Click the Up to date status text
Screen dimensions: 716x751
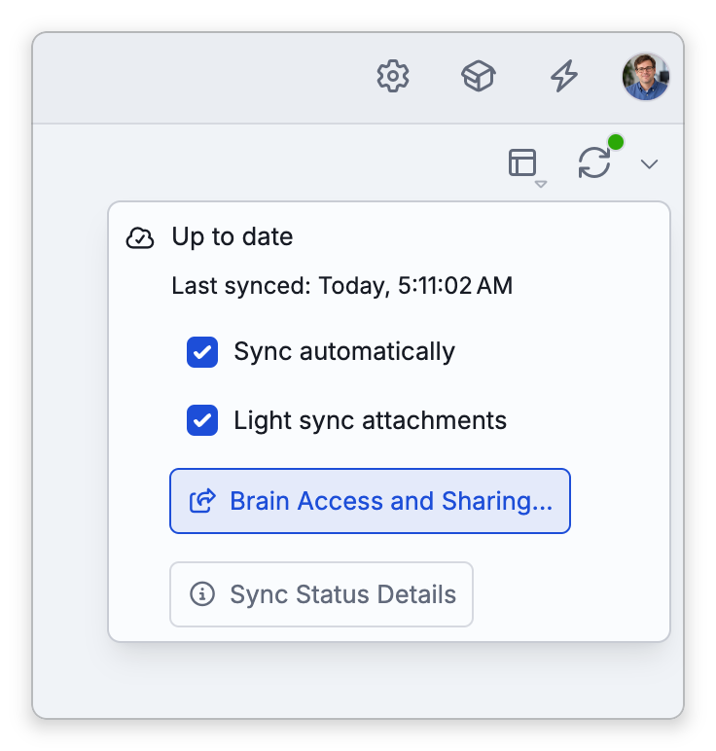pos(233,236)
